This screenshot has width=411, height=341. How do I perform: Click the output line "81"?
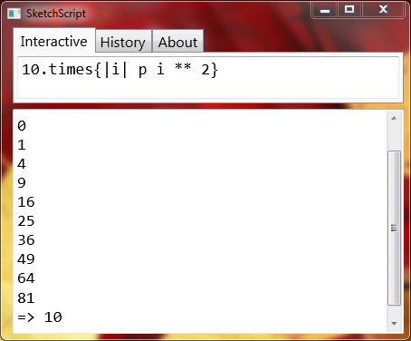tap(26, 298)
